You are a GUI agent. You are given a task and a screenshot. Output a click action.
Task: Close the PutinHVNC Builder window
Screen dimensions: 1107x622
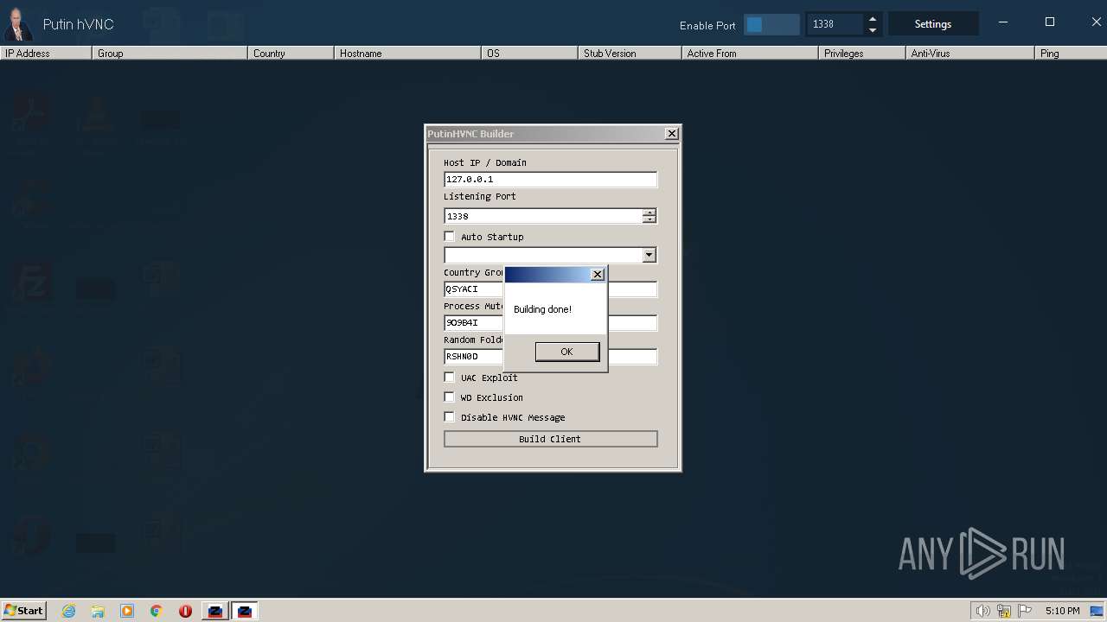[671, 134]
